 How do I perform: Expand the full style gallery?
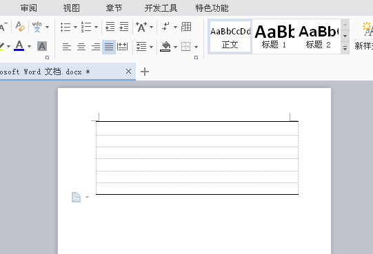[x=345, y=48]
